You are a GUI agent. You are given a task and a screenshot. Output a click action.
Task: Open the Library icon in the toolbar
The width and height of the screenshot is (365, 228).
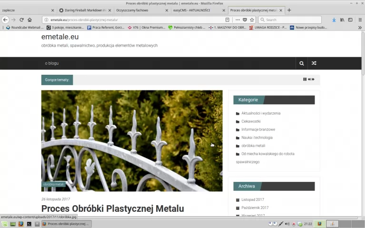point(342,20)
